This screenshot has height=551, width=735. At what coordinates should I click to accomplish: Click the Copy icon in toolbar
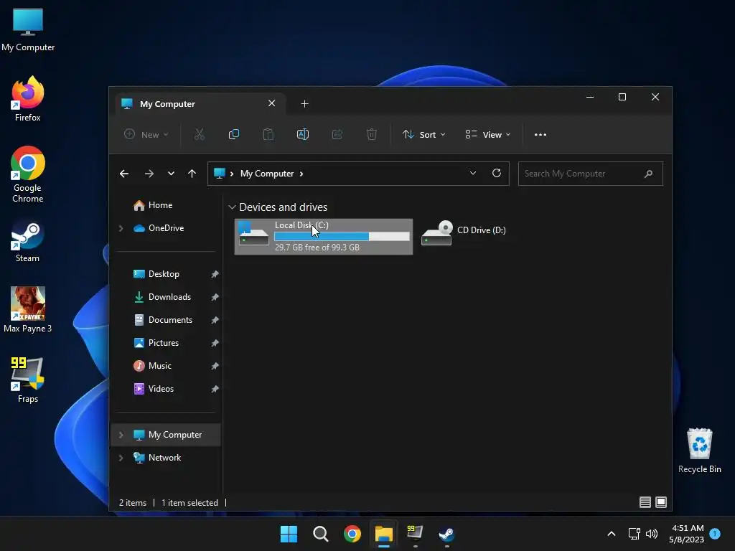point(233,134)
